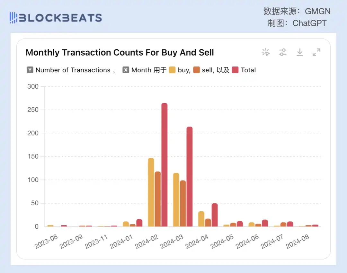Click the tallest Total bar for 2024-02

(165, 164)
